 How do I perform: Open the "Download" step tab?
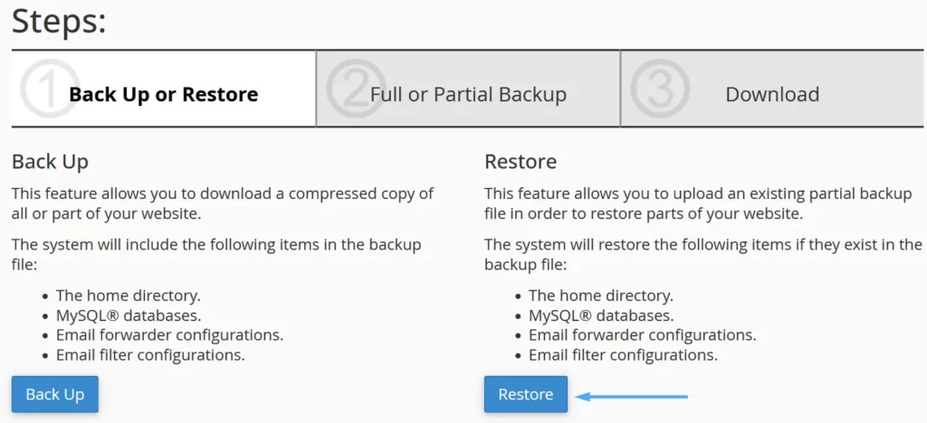[x=772, y=94]
